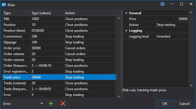Open the Action property value Stop trading
196x109 pixels.
click(172, 25)
